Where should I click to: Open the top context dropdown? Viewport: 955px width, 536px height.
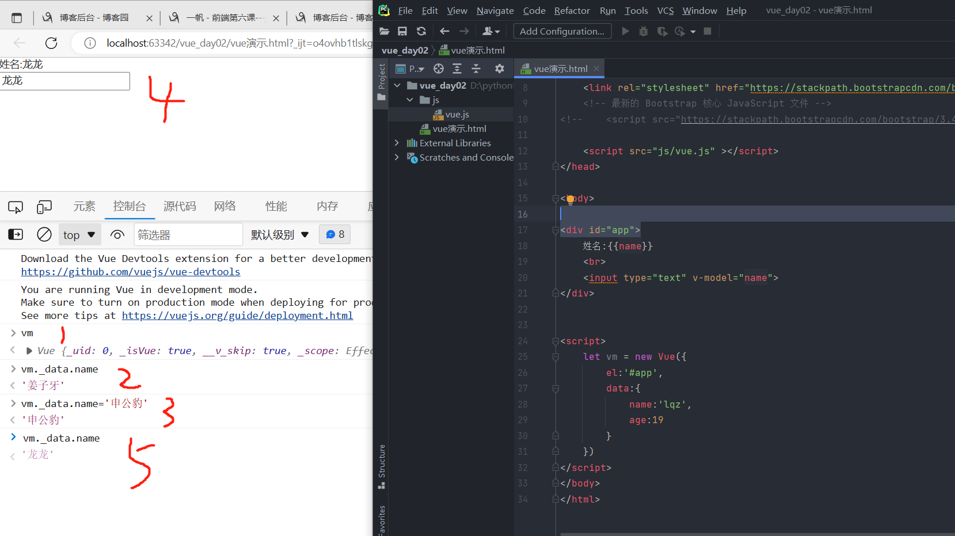[79, 235]
